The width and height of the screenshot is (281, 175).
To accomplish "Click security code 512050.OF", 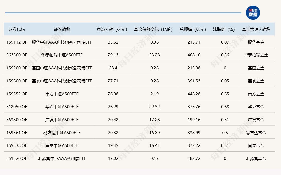I will [x=17, y=107].
